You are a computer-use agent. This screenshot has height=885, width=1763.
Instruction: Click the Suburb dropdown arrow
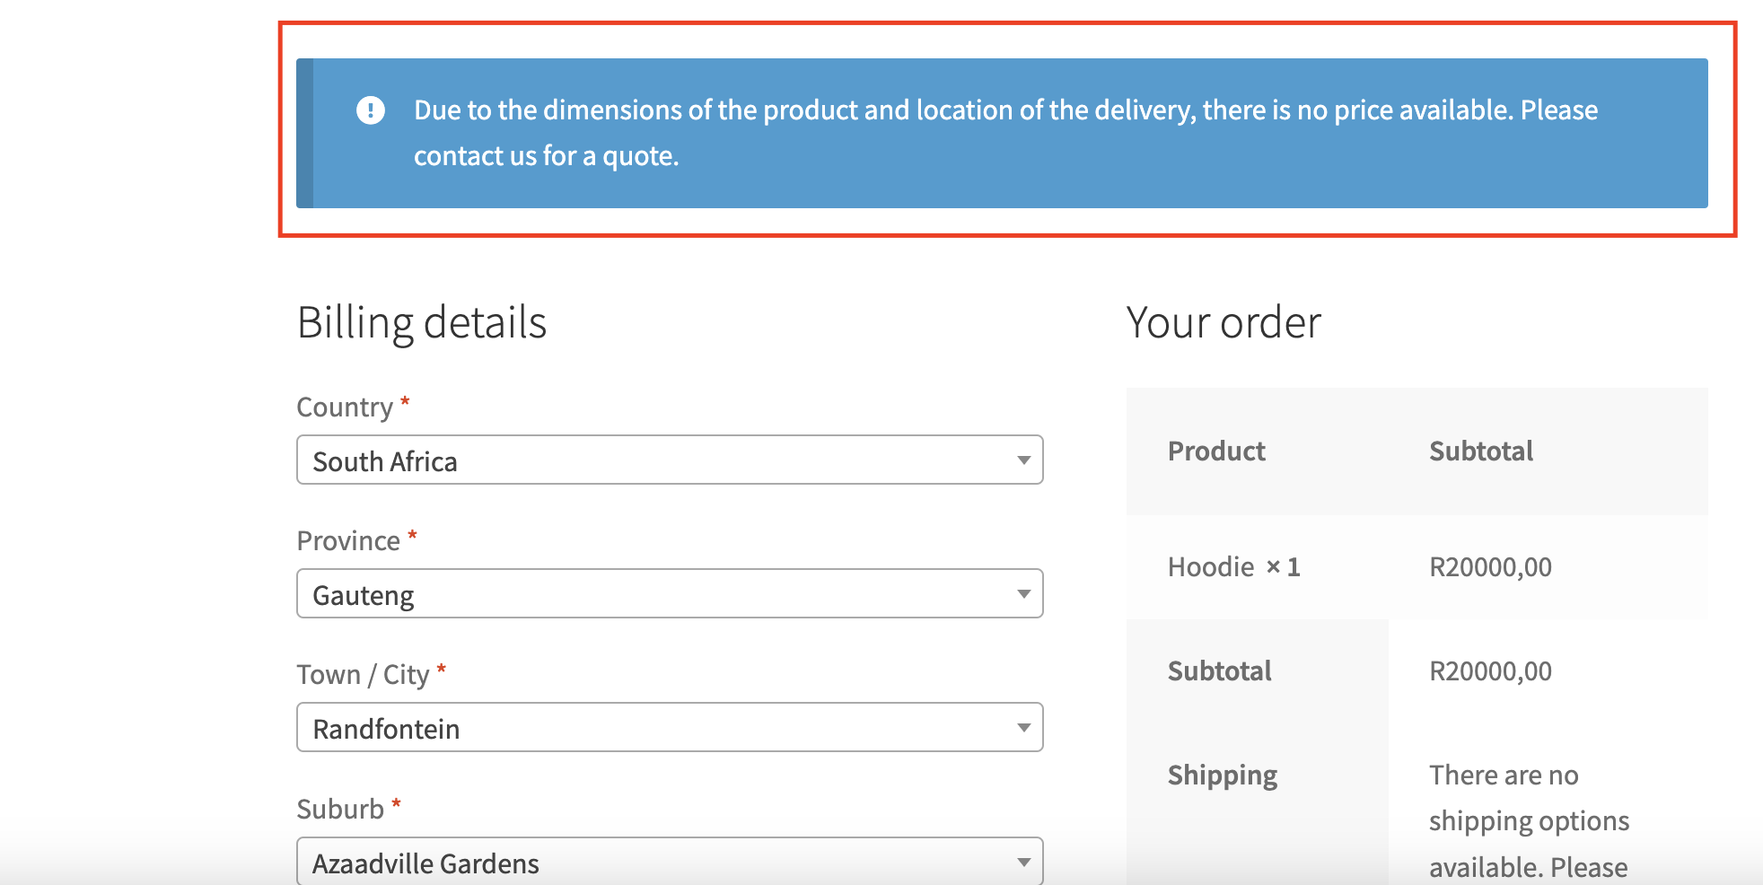(1023, 861)
